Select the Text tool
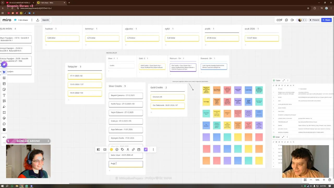The image size is (334, 188). (4, 95)
